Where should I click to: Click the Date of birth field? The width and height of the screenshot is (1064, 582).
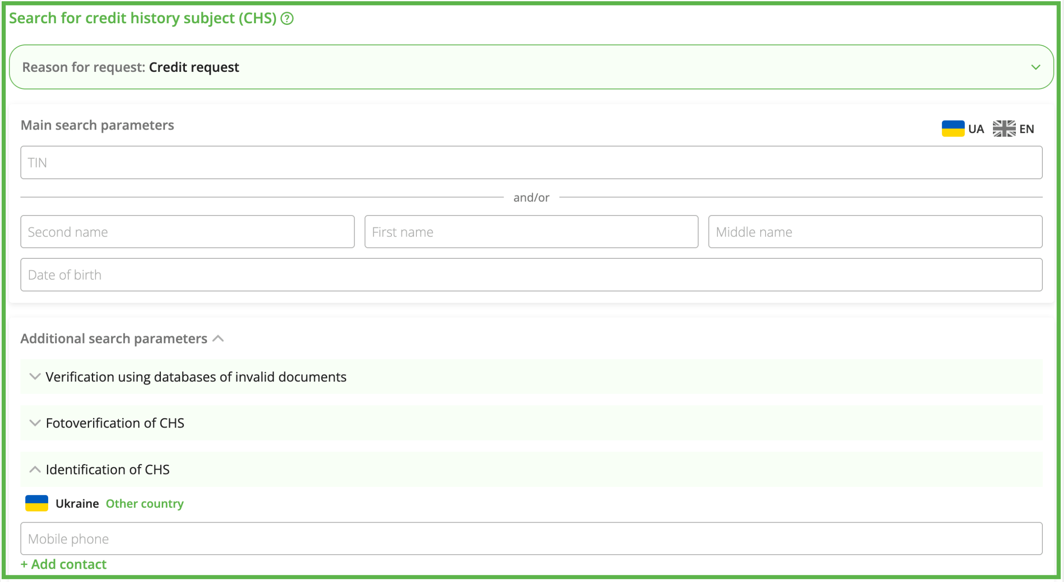point(531,275)
